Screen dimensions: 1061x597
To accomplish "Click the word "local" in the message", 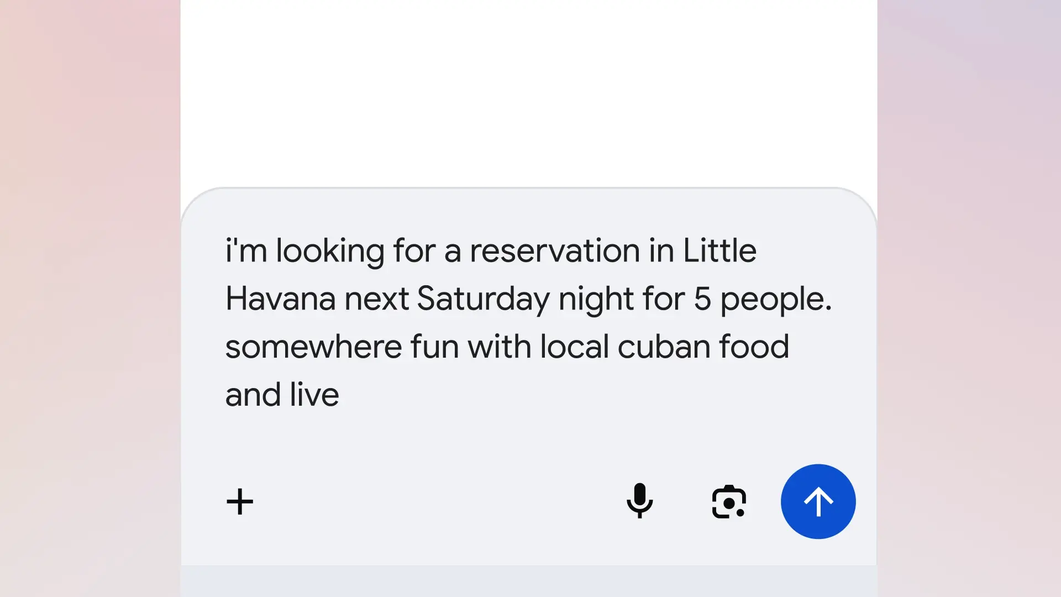I will pos(574,347).
